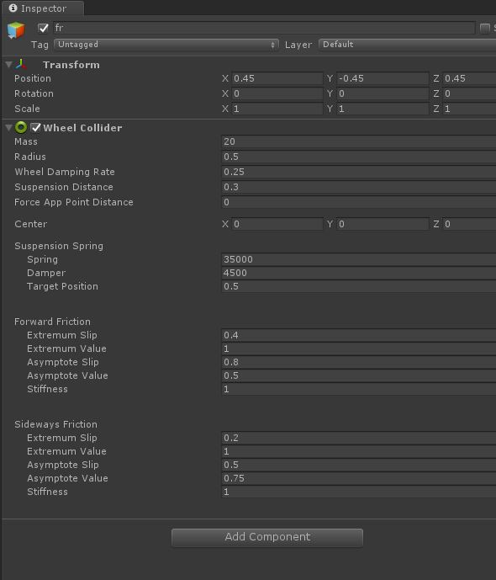Click the Radius label to scrub value

(30, 157)
